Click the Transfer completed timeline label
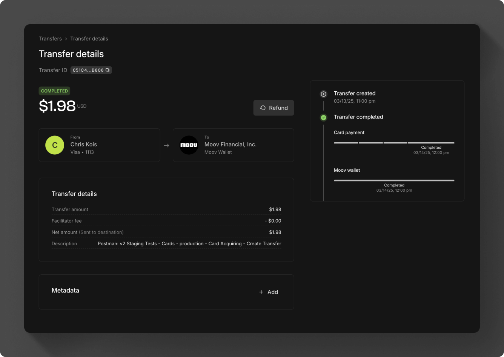The image size is (504, 357). [x=358, y=117]
